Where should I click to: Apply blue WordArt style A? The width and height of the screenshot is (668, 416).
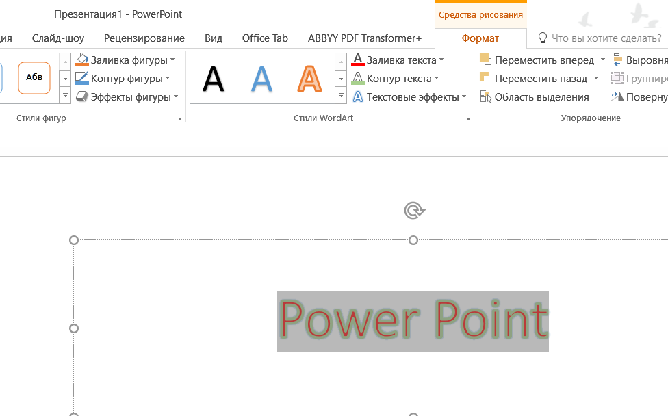pos(261,79)
